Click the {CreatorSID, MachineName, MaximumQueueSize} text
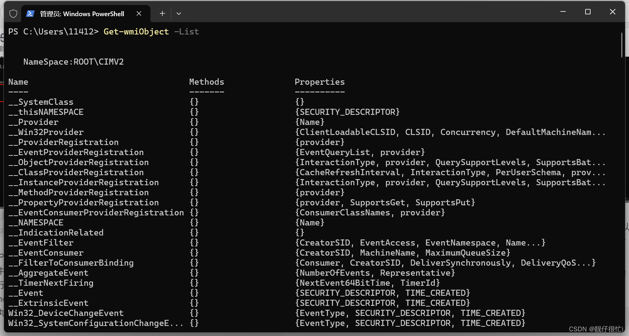Image resolution: width=629 pixels, height=336 pixels. click(403, 253)
